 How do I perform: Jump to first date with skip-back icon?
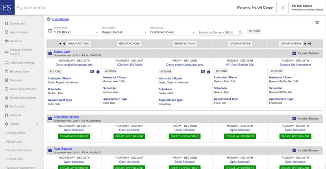click(60, 43)
